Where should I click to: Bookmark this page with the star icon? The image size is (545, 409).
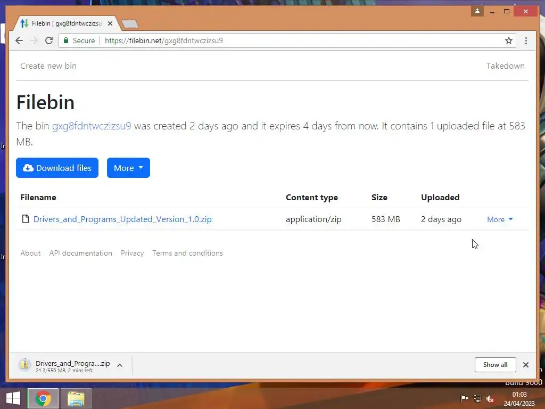pyautogui.click(x=508, y=40)
